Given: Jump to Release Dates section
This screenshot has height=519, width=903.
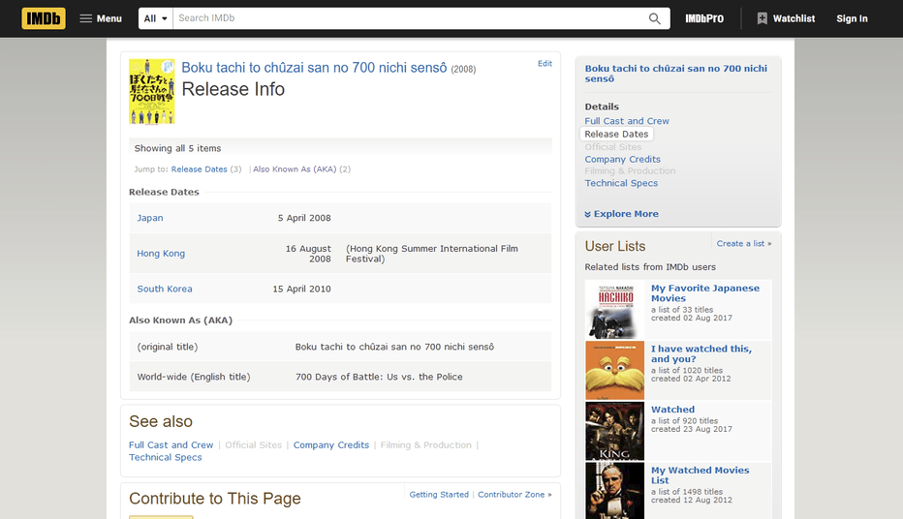Looking at the screenshot, I should [200, 169].
